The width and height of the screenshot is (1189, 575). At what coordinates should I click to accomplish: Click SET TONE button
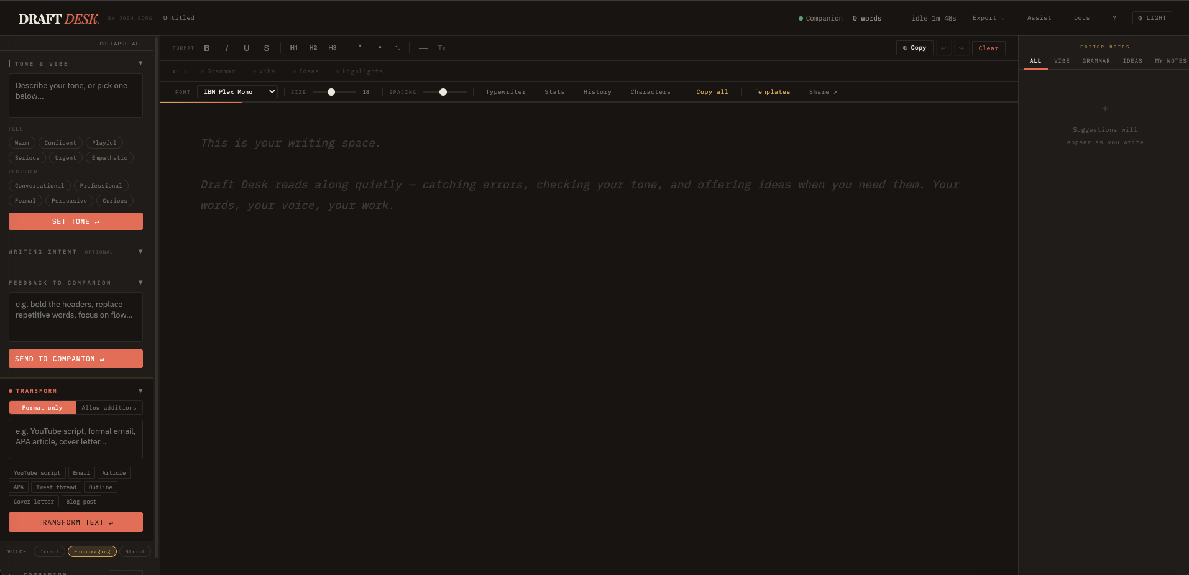(x=76, y=221)
